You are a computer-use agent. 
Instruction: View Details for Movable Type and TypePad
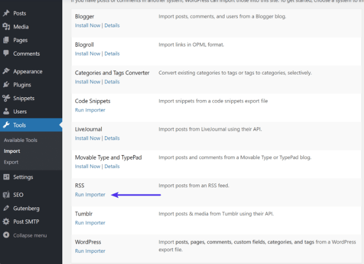click(112, 167)
